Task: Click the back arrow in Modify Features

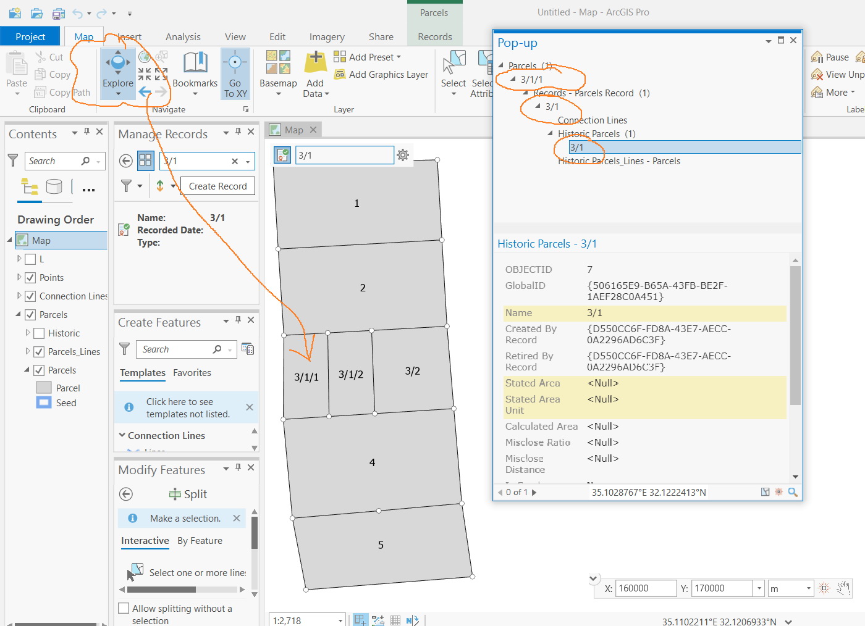Action: (x=125, y=494)
